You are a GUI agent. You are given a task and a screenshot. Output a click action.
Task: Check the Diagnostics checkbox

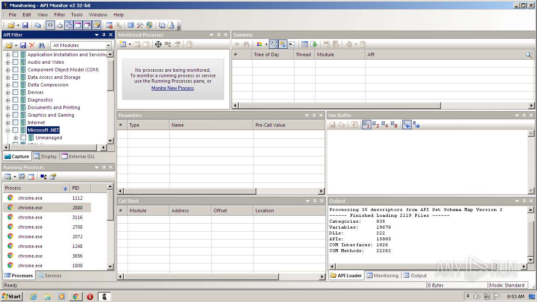point(15,100)
